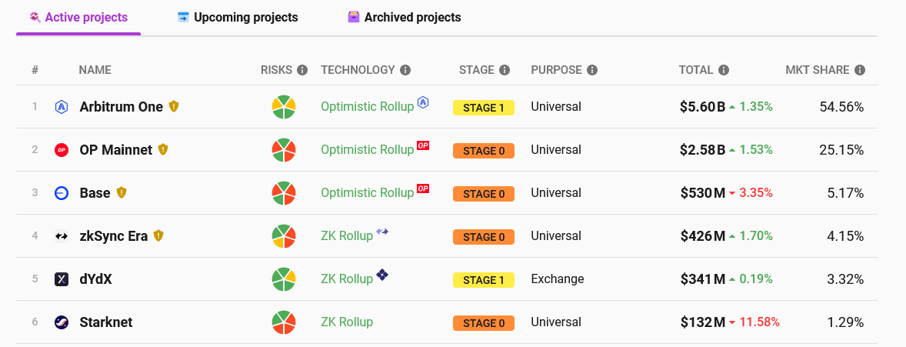This screenshot has height=347, width=906.
Task: Click the Base risk pie chart
Action: tap(284, 193)
